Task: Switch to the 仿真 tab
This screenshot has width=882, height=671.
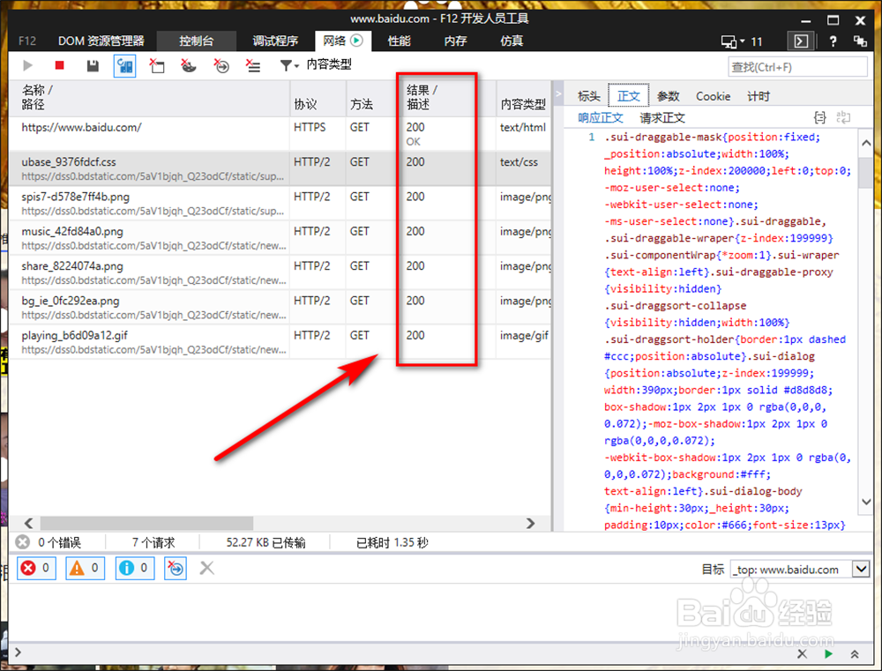Action: [x=512, y=41]
